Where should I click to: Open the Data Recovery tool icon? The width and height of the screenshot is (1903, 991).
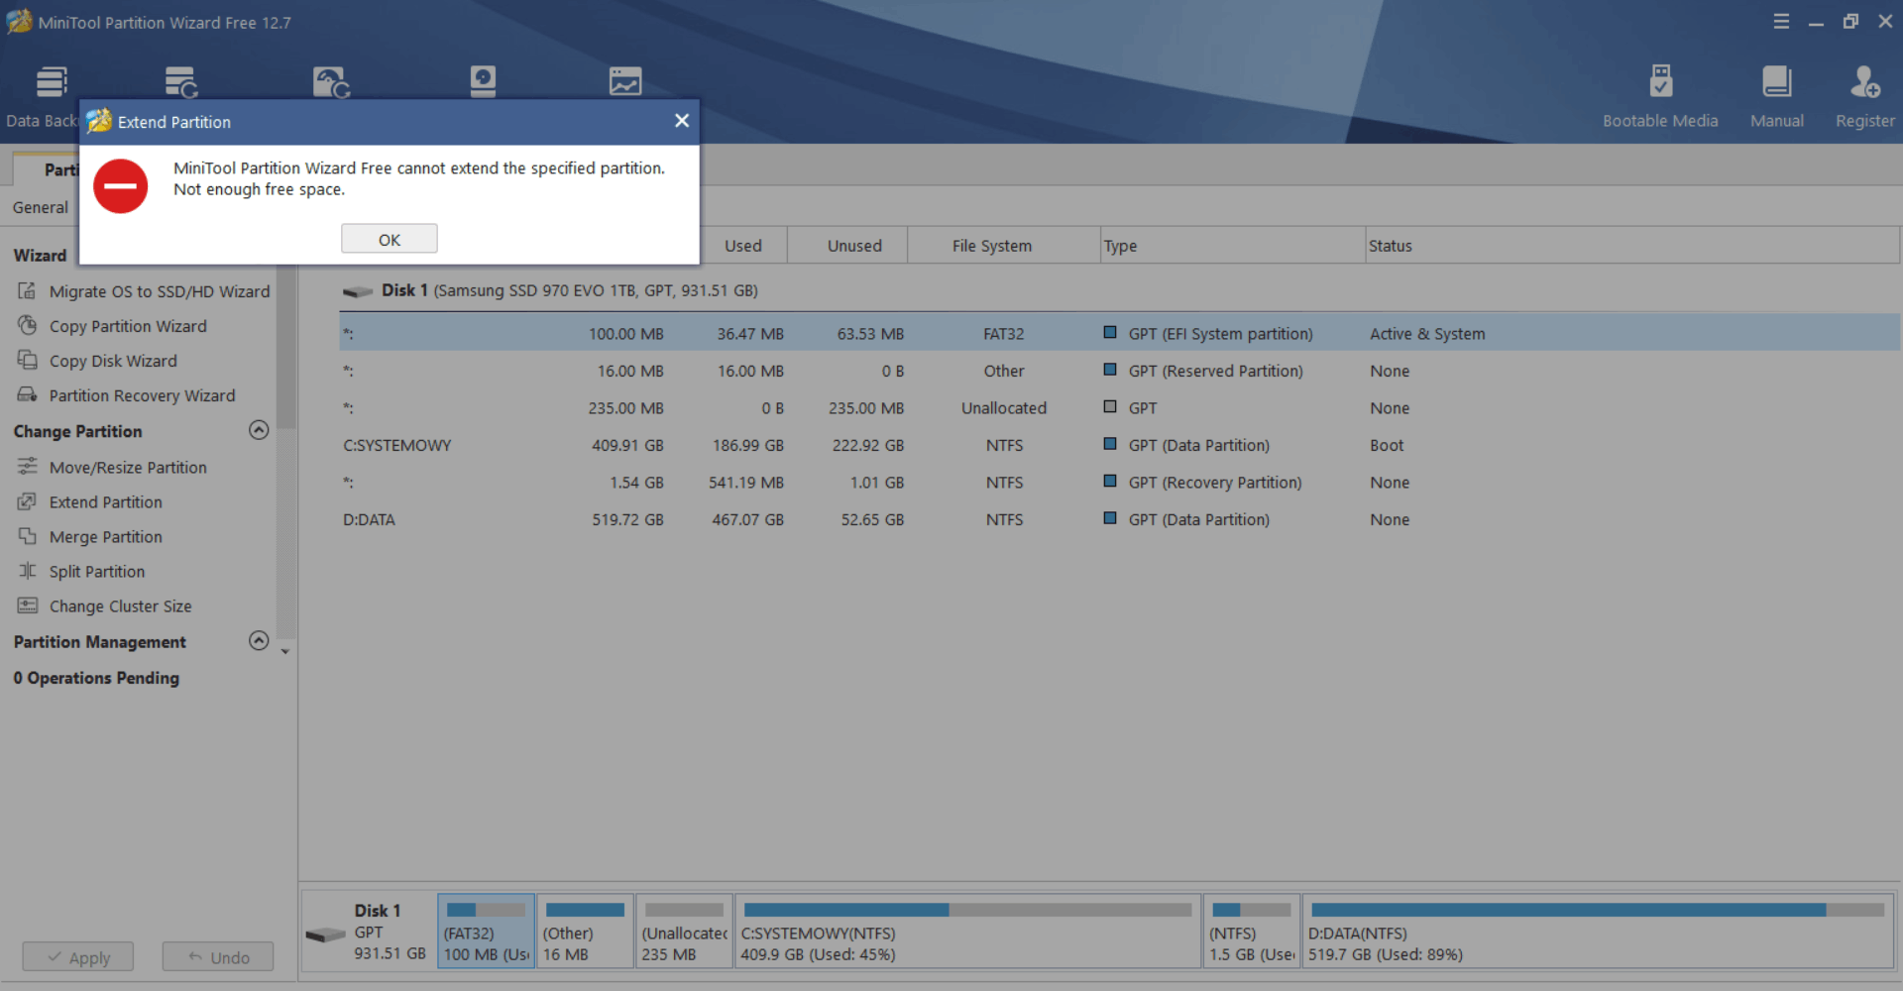181,82
